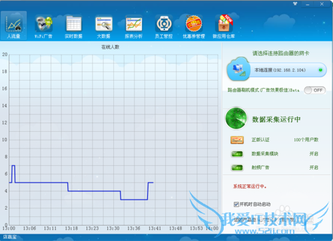The height and width of the screenshot is (241, 333).
Task: Close the application window
Action: point(322,4)
